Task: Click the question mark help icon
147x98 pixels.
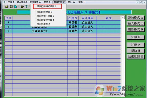Action: 26,7
